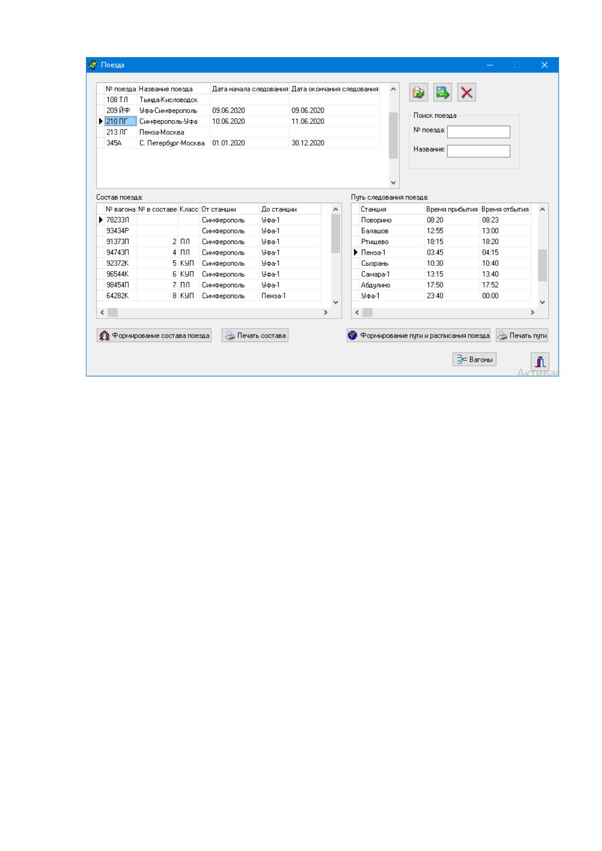Viewport: 602px width, 851px height.
Task: Click the folder-with-green-arrow add icon
Action: click(x=419, y=92)
